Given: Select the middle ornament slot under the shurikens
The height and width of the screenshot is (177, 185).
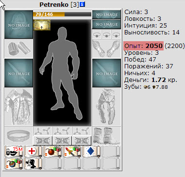Looking at the screenshot, I should tap(62, 141).
